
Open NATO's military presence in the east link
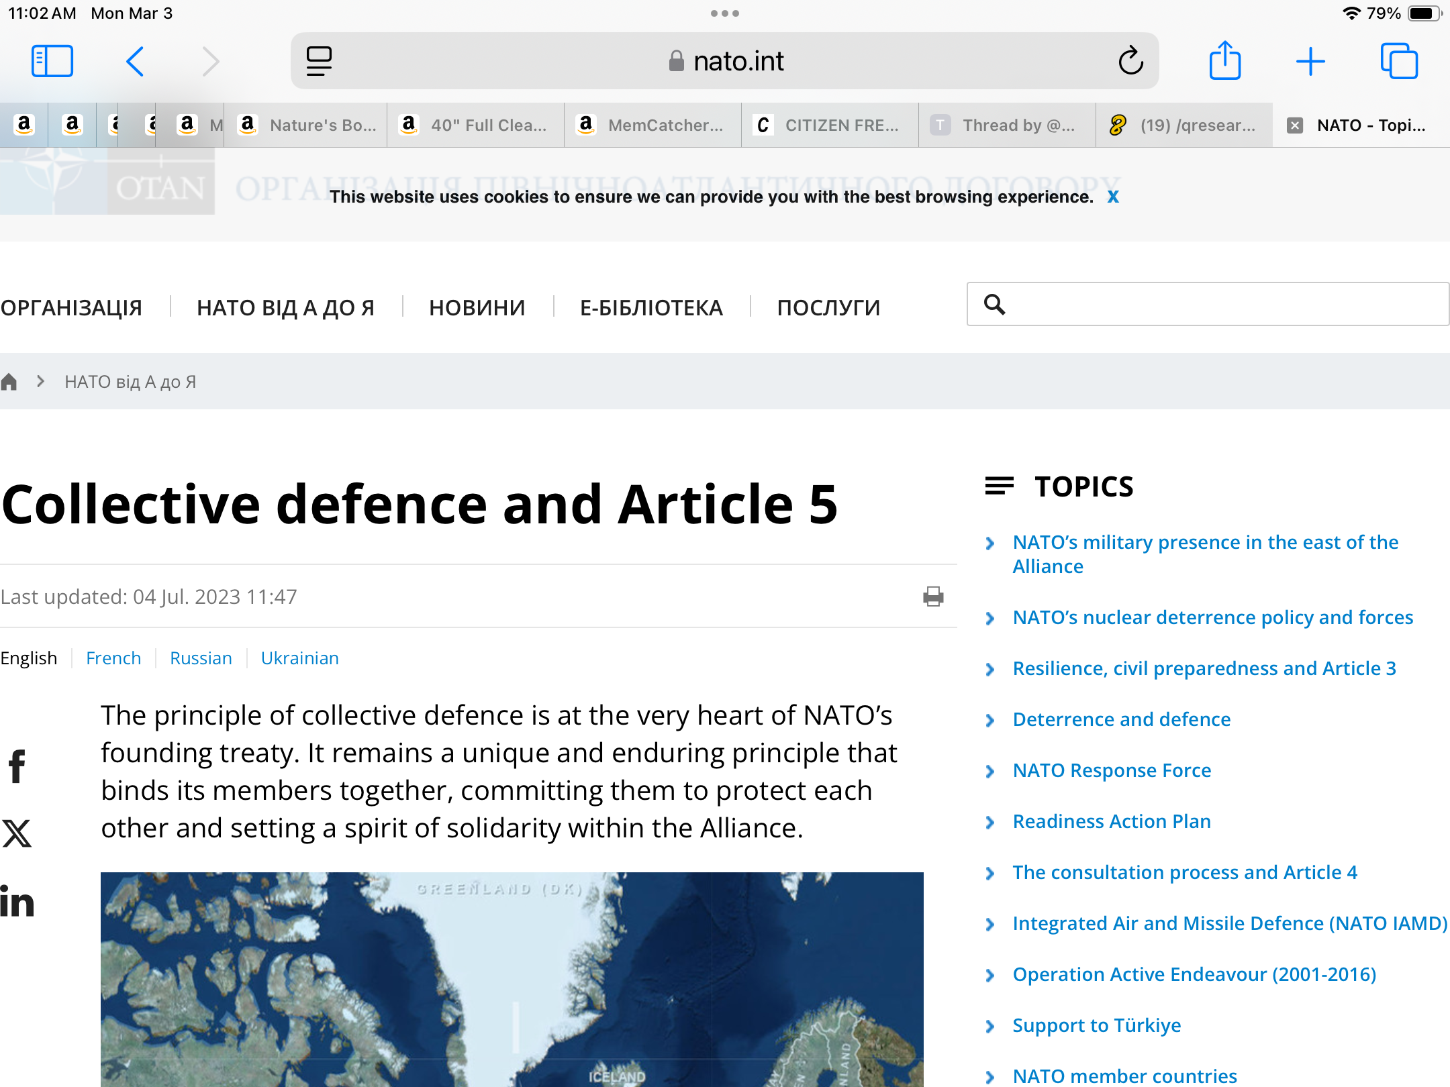[x=1206, y=554]
